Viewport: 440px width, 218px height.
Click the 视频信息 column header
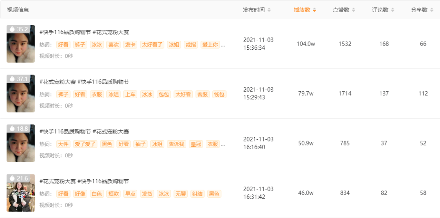click(18, 10)
